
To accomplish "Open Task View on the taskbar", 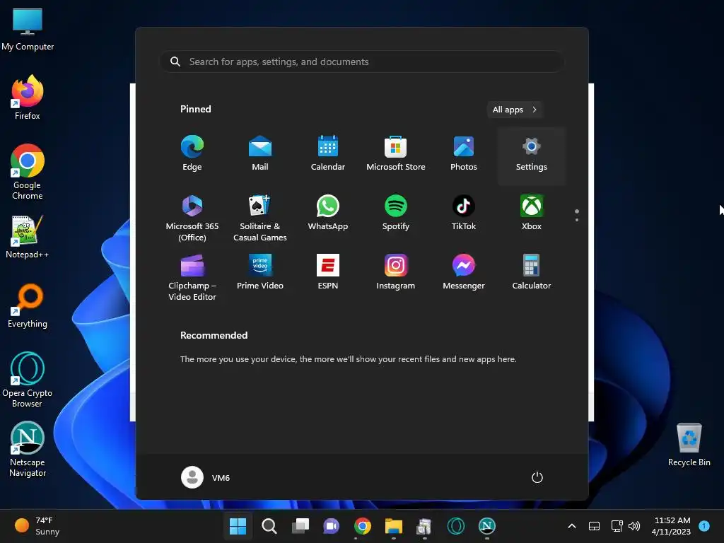I will tap(300, 526).
